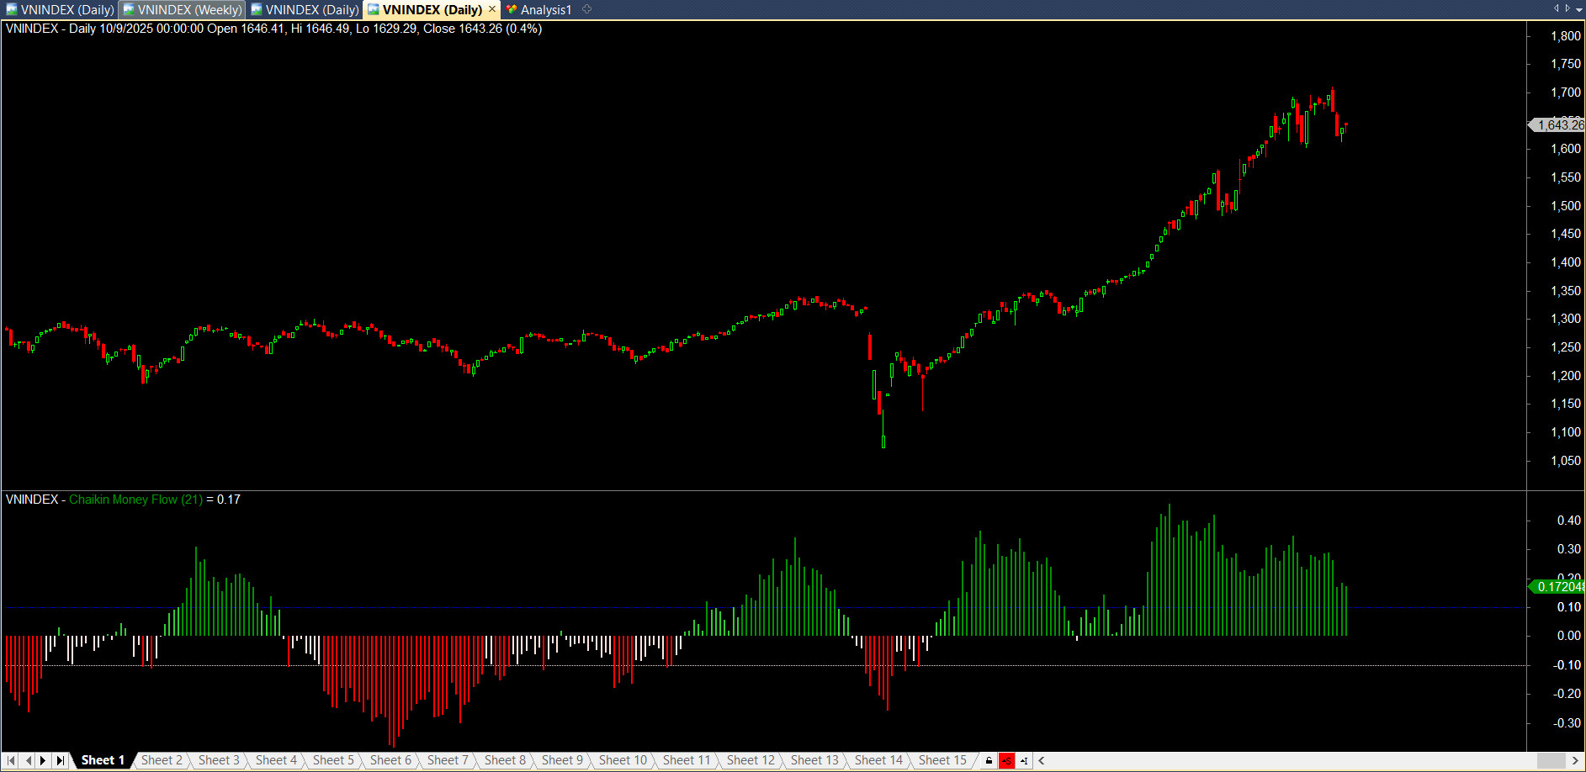The width and height of the screenshot is (1586, 772).
Task: Go to the previous sheet with the arrow
Action: click(x=28, y=760)
